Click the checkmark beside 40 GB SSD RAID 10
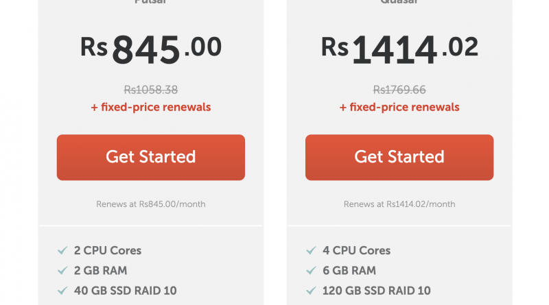Screen dimensions: 549x305 (62, 291)
